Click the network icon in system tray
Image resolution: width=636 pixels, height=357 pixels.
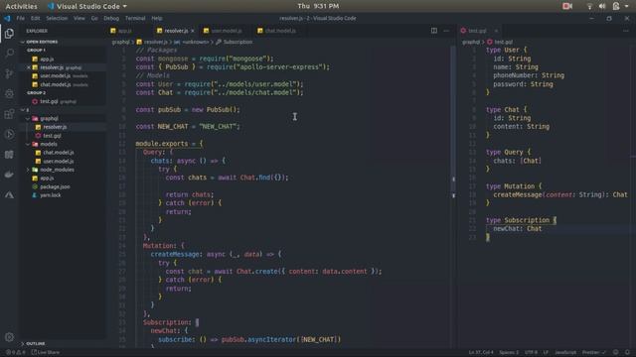[589, 6]
